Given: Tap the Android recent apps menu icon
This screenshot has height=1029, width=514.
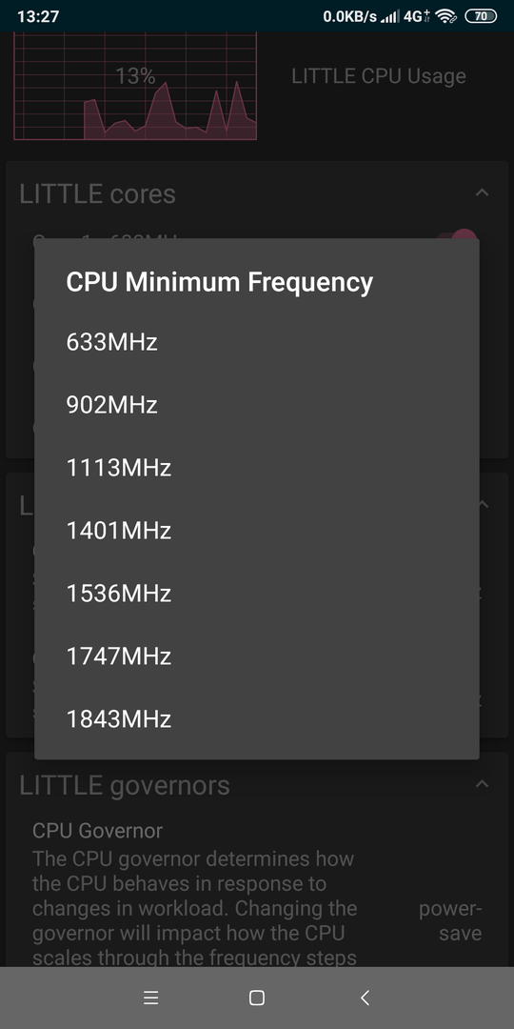Looking at the screenshot, I should (150, 999).
